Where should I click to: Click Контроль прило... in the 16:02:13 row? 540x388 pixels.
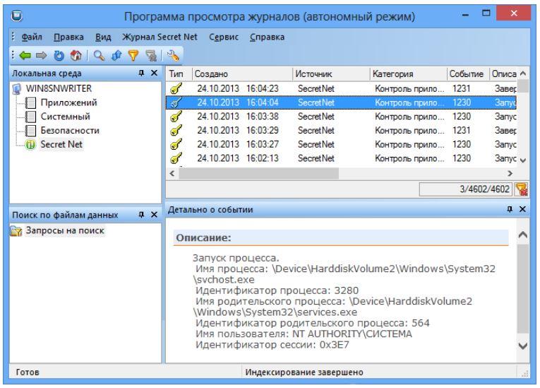tap(409, 158)
